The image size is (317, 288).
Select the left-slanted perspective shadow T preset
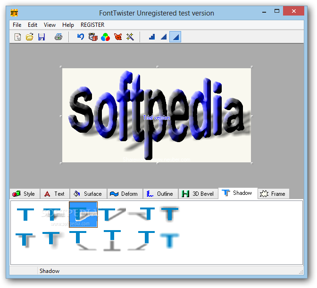(x=142, y=214)
